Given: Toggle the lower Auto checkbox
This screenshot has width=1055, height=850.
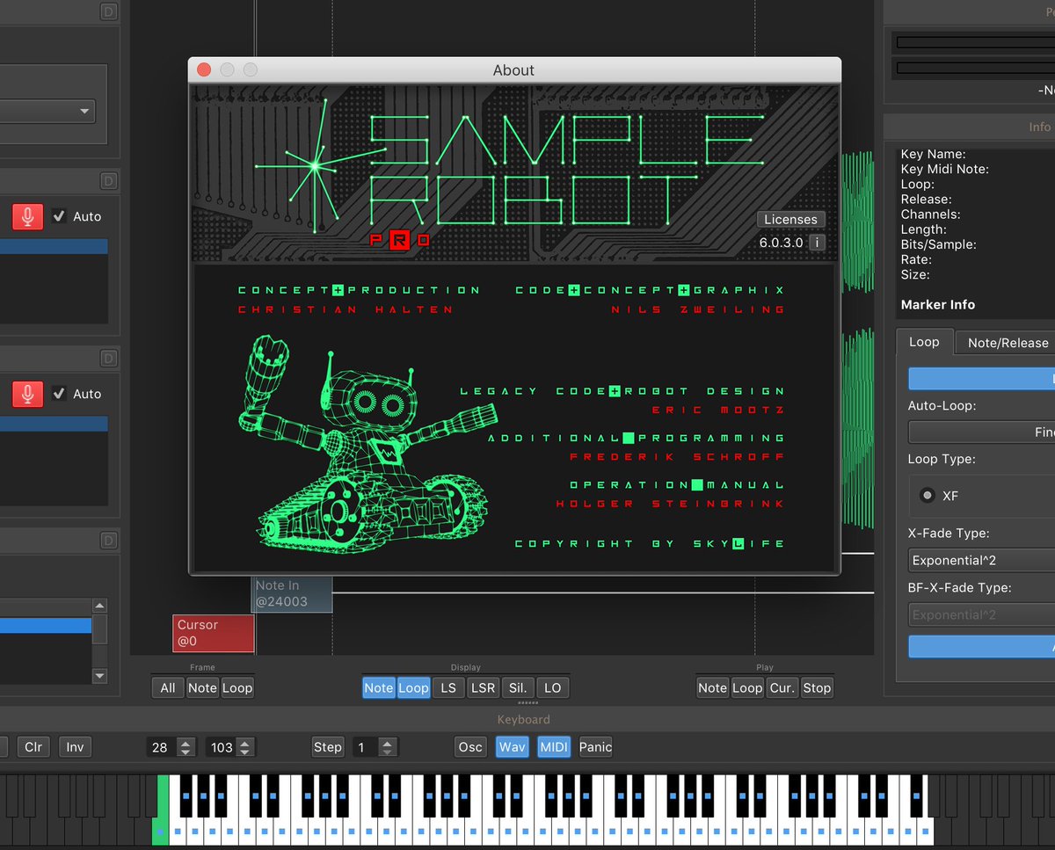Looking at the screenshot, I should point(59,393).
